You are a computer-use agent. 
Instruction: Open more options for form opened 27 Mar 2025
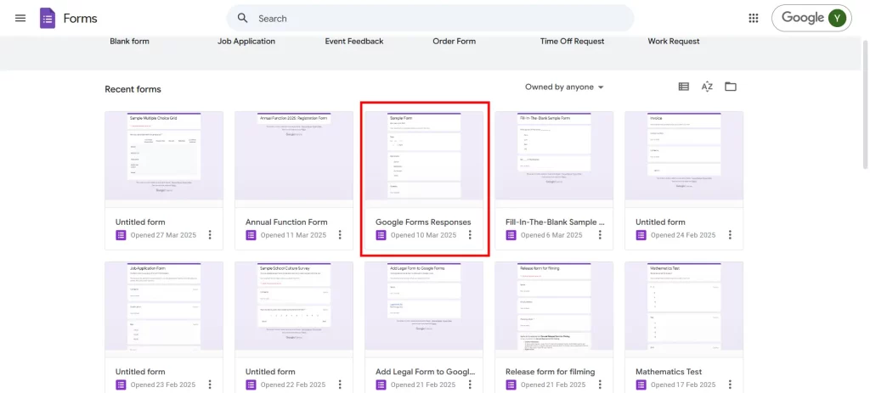tap(210, 235)
